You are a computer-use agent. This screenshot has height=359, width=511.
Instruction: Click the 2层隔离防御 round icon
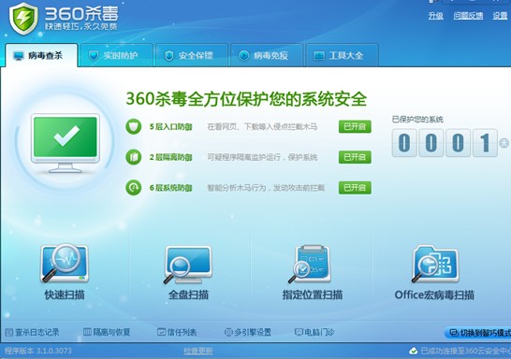coord(134,157)
